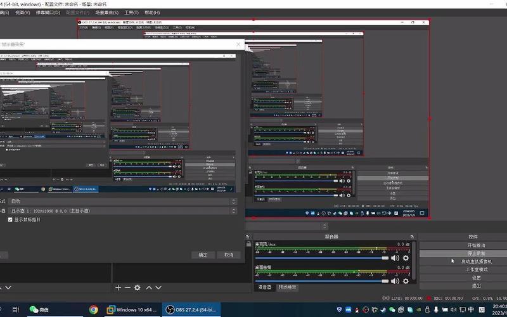Confirm dialog with 确定 button

click(x=203, y=255)
